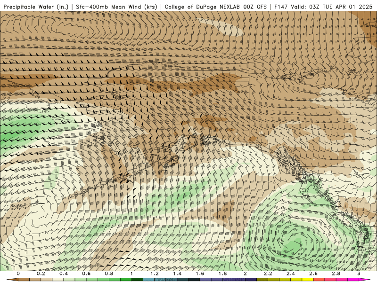Screen dimensions: 377x282
Task: Click the 'Precipitable Water (in.)' title text
Action: [36, 7]
